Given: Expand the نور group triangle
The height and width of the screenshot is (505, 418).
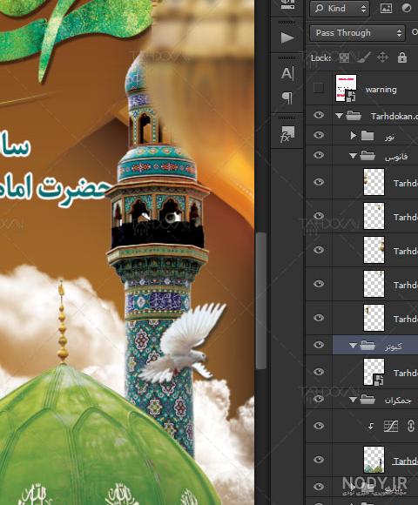Looking at the screenshot, I should coord(354,136).
